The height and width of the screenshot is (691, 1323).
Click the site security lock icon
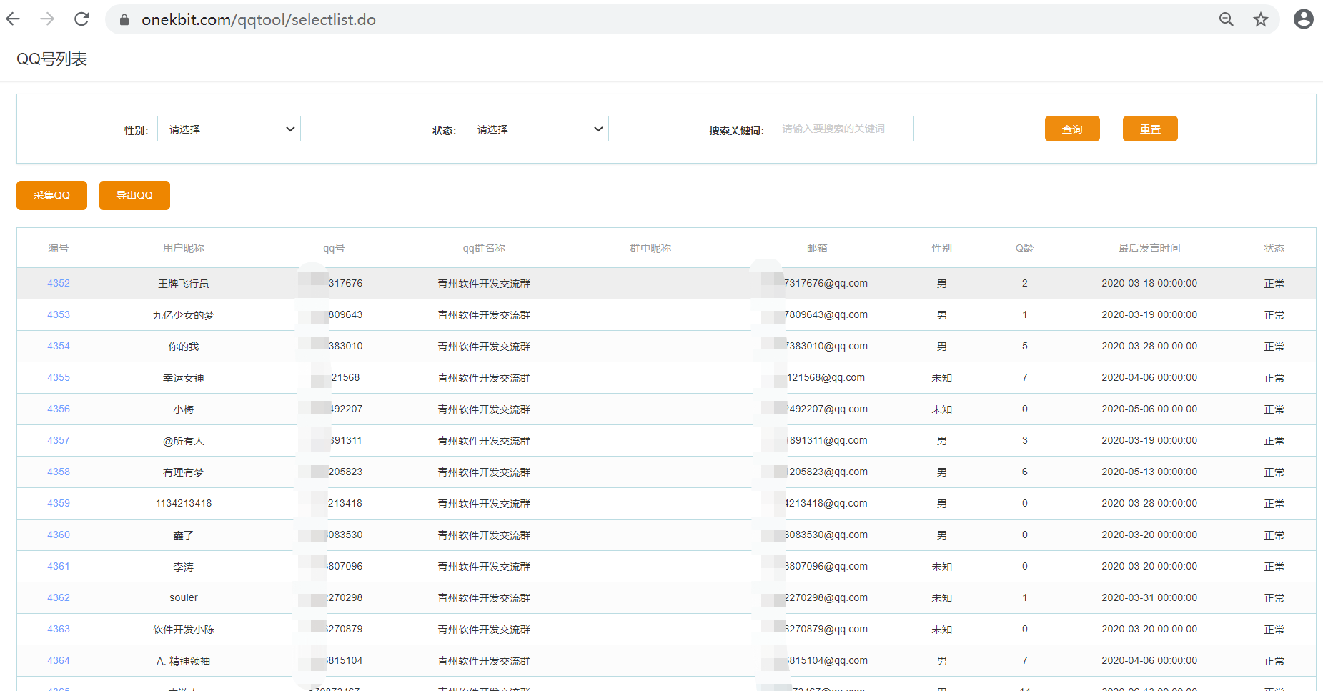[123, 19]
